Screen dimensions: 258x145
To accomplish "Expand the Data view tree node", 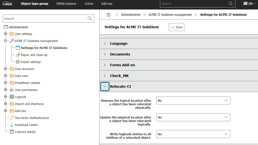I will [6, 76].
